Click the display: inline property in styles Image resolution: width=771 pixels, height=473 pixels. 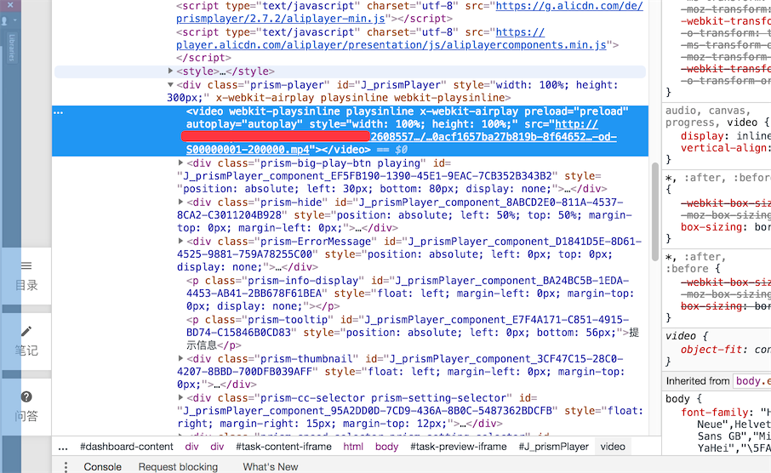[726, 136]
